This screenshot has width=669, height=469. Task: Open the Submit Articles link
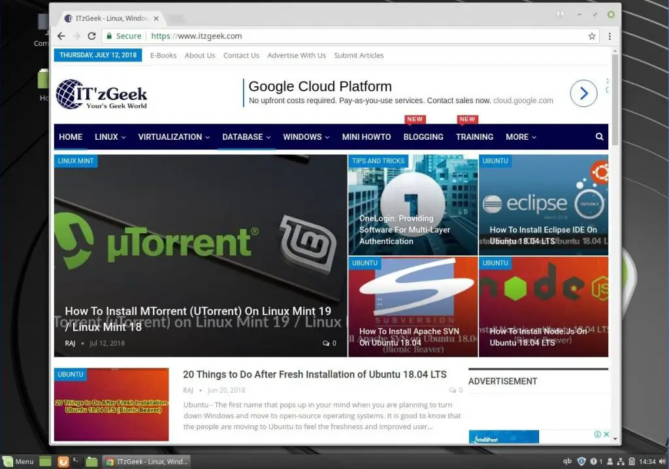359,56
